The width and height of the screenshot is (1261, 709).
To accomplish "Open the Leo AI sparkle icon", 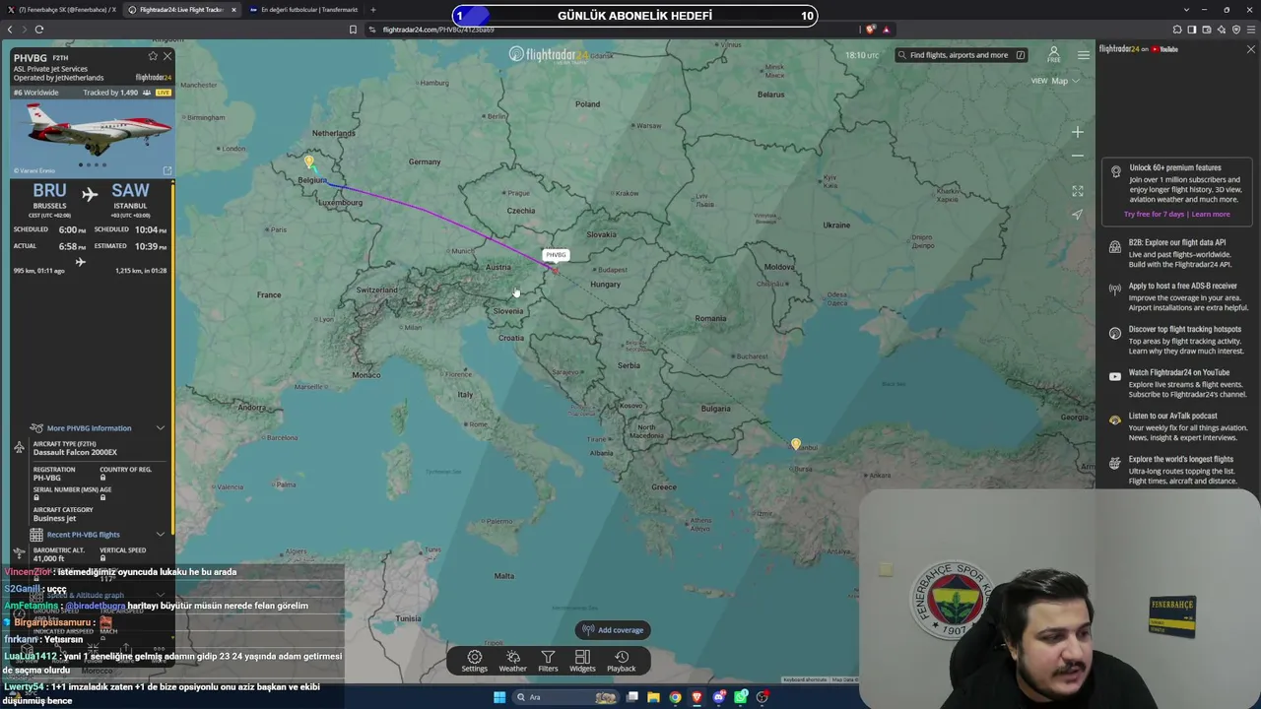I will pyautogui.click(x=1222, y=30).
